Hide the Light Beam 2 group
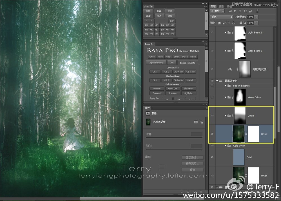The image size is (281, 201). tap(212, 32)
